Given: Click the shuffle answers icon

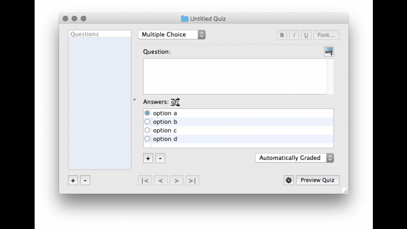Looking at the screenshot, I should (x=175, y=102).
